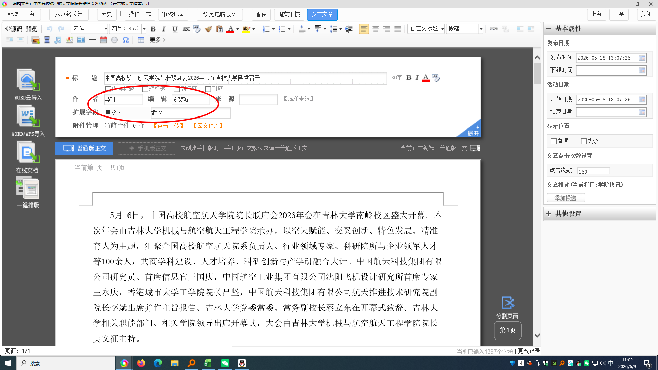The width and height of the screenshot is (658, 370).
Task: Open Microsoft Edge from the taskbar
Action: coord(158,363)
